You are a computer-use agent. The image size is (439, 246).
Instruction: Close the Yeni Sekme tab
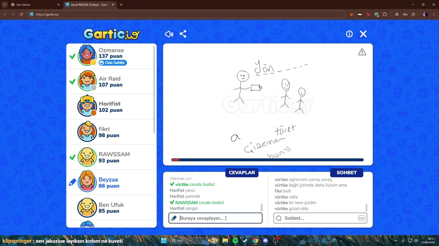tap(58, 5)
